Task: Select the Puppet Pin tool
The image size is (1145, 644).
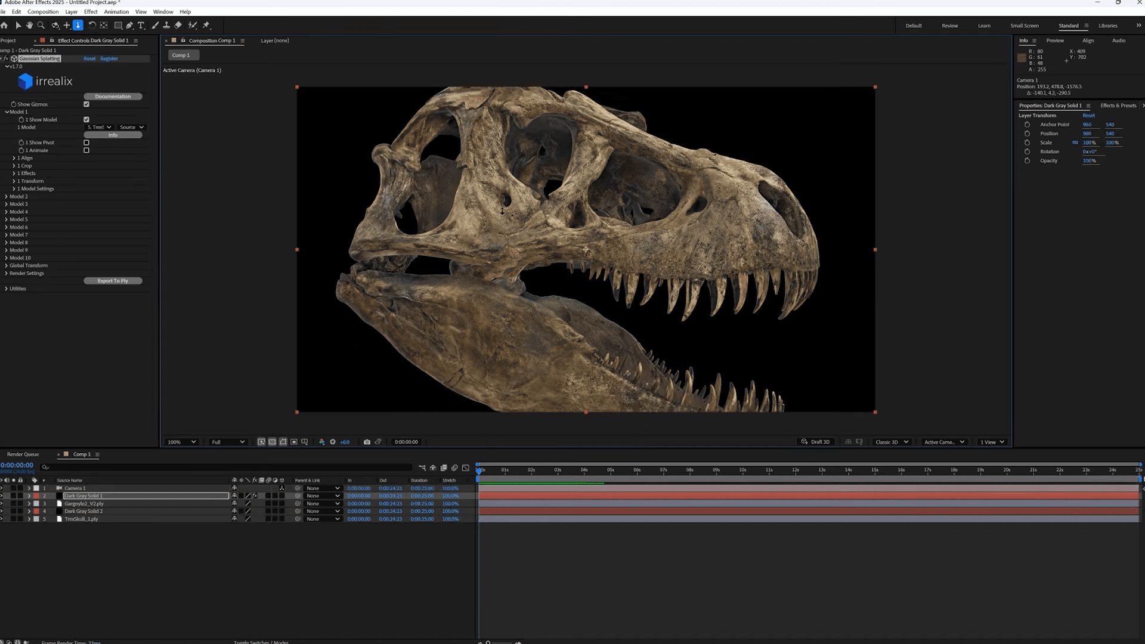Action: tap(206, 25)
